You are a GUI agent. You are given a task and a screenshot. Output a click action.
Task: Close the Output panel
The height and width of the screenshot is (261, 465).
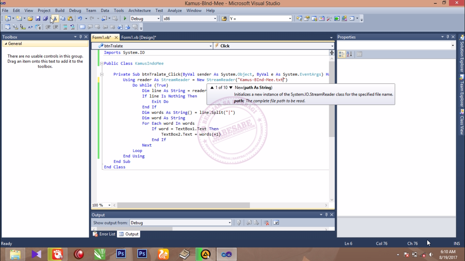pos(332,215)
